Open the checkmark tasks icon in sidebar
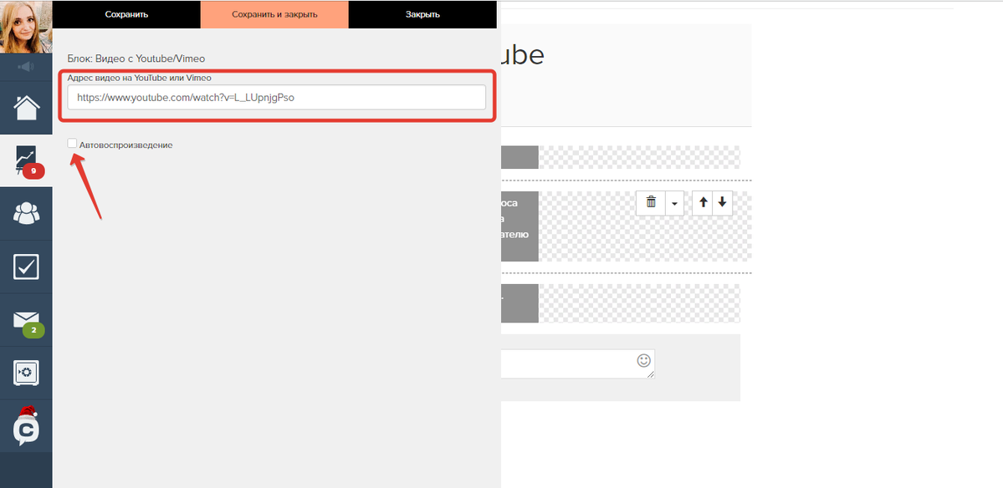1003x488 pixels. coord(26,267)
